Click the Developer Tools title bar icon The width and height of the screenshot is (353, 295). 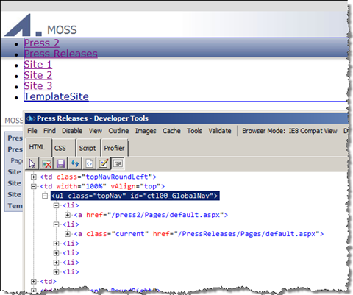[31, 118]
